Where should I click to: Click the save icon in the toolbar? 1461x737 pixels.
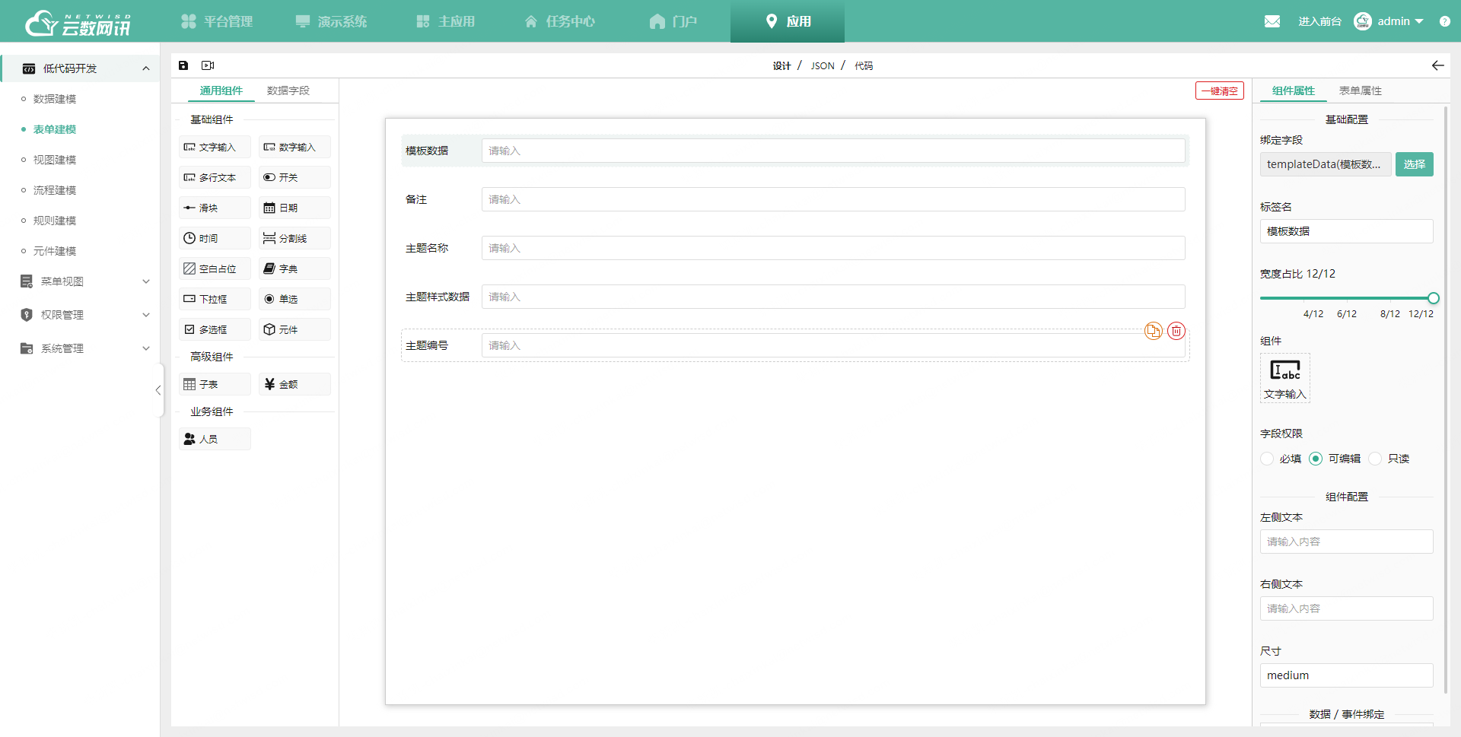click(183, 65)
